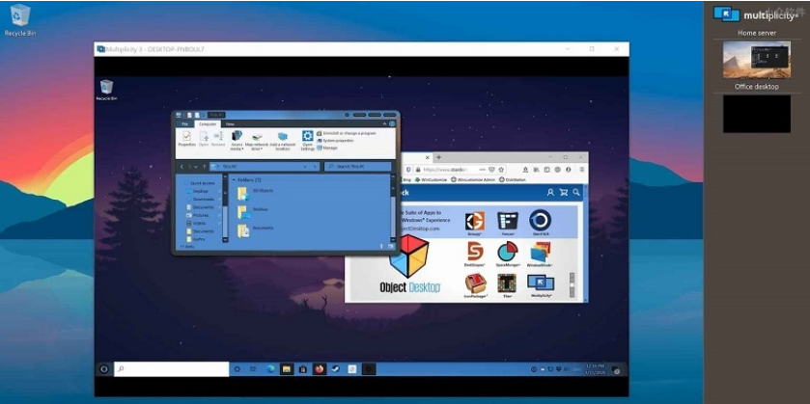Viewport: 810px width, 404px height.
Task: Switch to the View ribbon tab
Action: (230, 123)
